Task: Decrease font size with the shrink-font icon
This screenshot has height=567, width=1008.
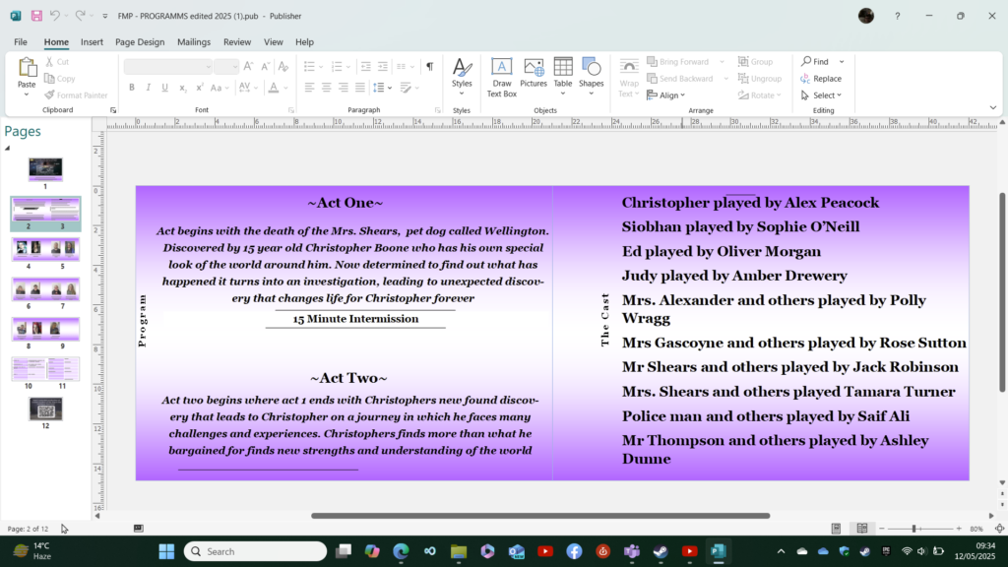Action: (x=265, y=66)
